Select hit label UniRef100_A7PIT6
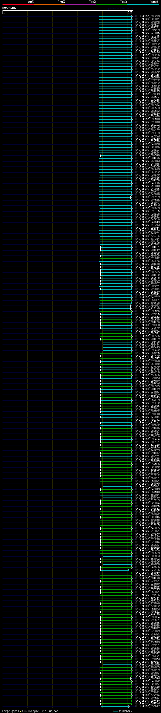This screenshot has width=161, height=713. [x=147, y=36]
